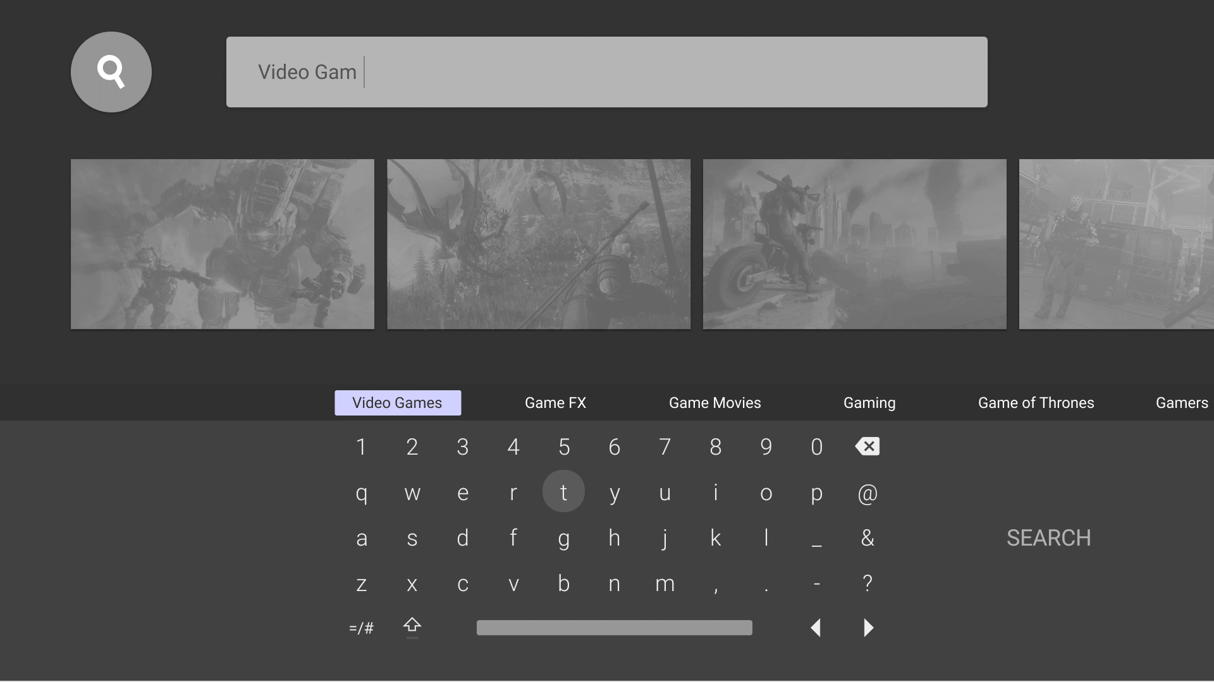Tap the underscore key

pyautogui.click(x=817, y=546)
